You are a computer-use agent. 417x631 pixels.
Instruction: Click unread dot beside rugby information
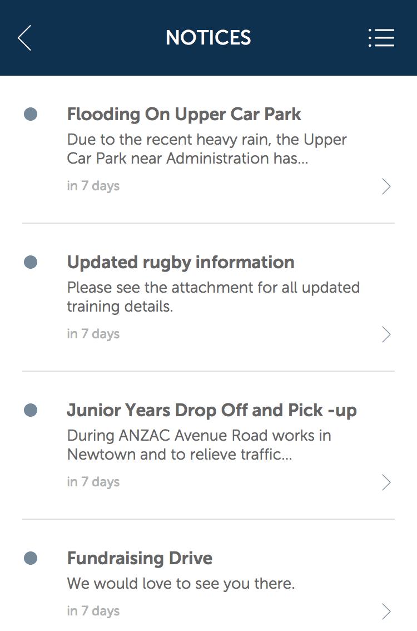pos(31,262)
